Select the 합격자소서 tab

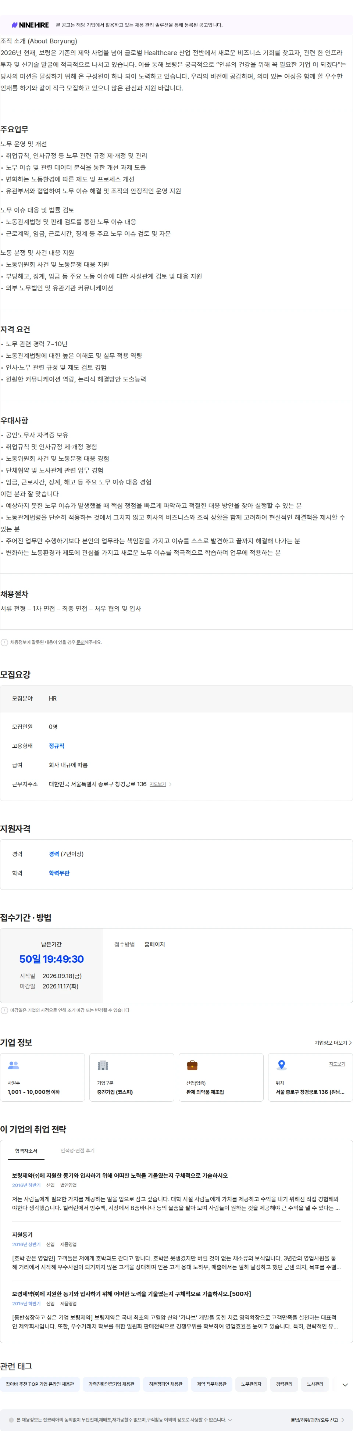tap(26, 1151)
